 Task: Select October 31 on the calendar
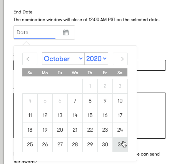pos(120,144)
